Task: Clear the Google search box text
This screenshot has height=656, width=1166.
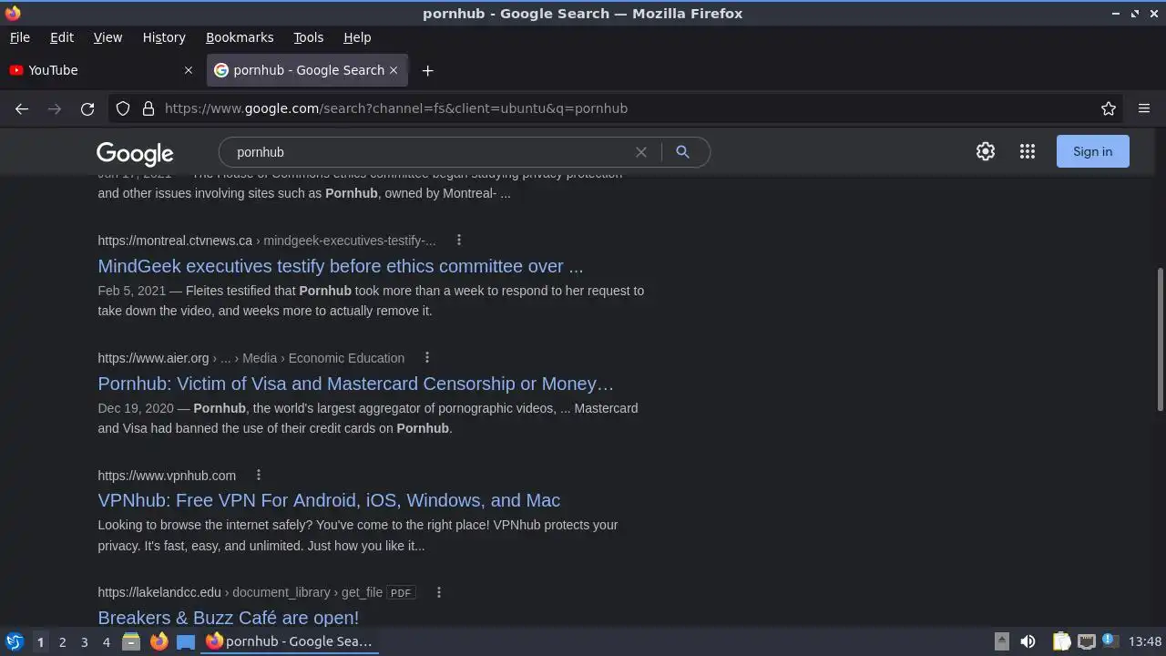Action: (641, 152)
